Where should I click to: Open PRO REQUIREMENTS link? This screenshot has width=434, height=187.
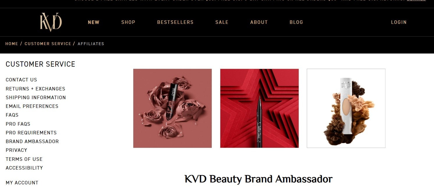31,133
